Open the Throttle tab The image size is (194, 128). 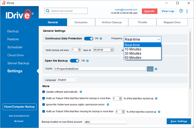pos(142,22)
